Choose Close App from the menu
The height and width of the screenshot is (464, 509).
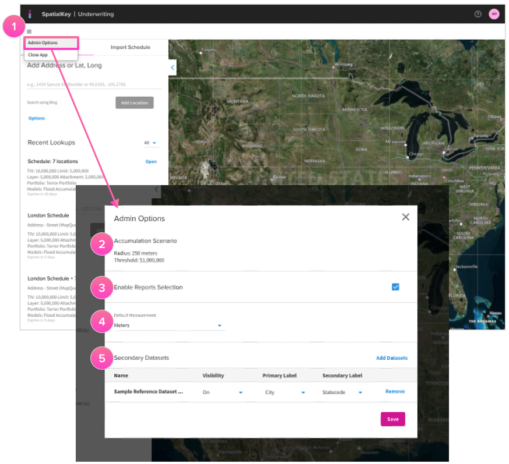pos(38,55)
